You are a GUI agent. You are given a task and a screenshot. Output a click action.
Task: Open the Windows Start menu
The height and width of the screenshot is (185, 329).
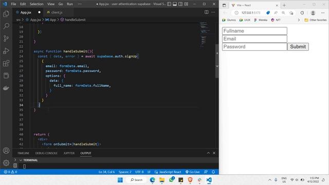pyautogui.click(x=120, y=180)
